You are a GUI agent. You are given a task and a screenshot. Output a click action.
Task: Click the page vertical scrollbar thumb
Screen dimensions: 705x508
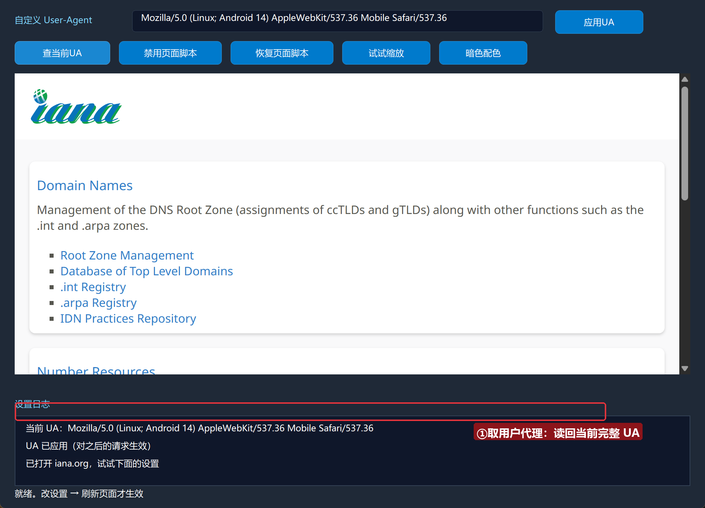click(x=684, y=143)
